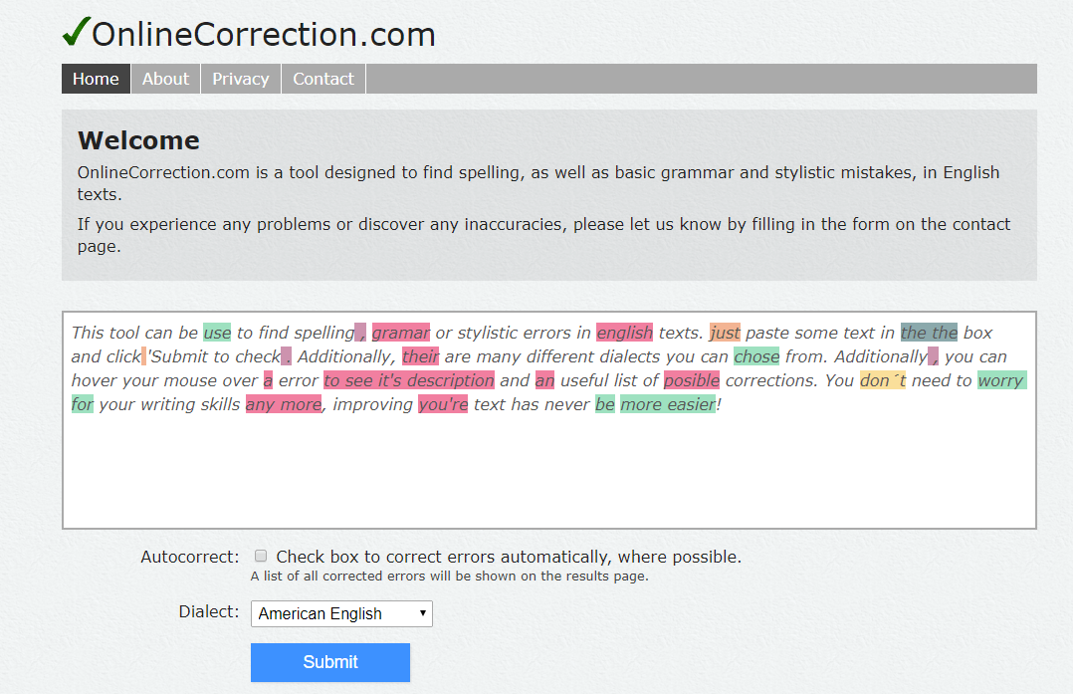Select the Home tab
Viewport: 1073px width, 694px height.
coord(96,78)
